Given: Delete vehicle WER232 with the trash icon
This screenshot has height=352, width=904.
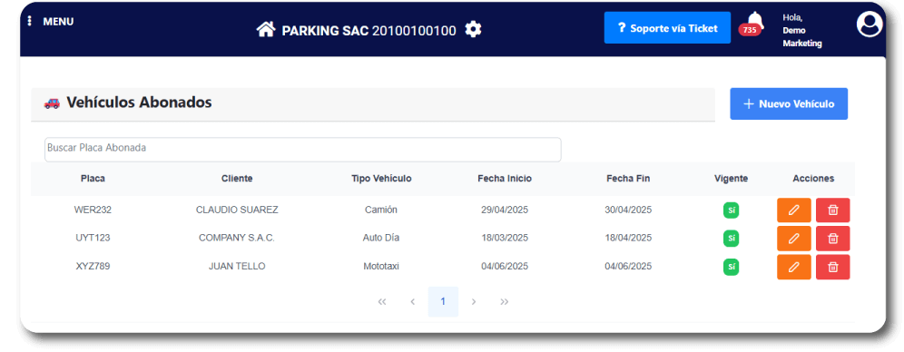Looking at the screenshot, I should tap(832, 210).
